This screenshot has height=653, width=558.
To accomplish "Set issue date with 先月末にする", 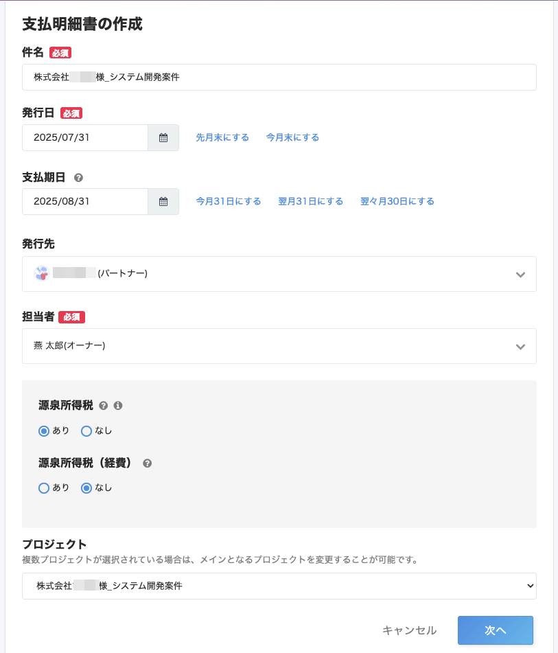I will pyautogui.click(x=222, y=137).
